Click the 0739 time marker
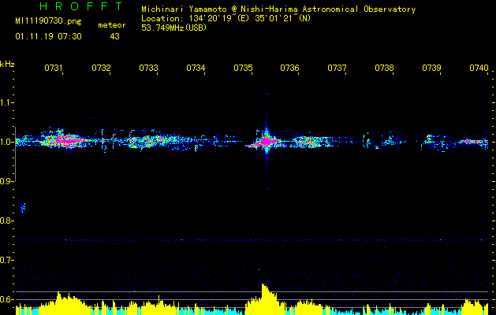 pyautogui.click(x=431, y=68)
